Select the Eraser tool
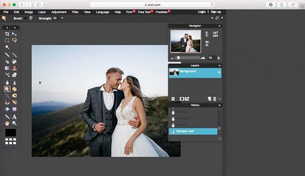This screenshot has width=305, height=176. point(7,61)
